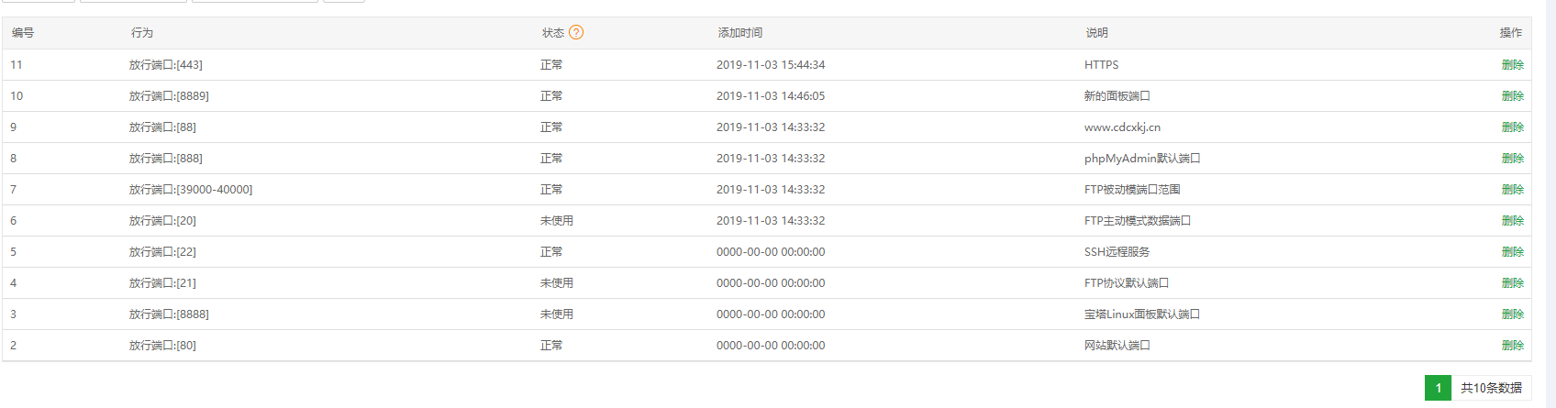
Task: Go to page 1 in pagination
Action: 1438,388
